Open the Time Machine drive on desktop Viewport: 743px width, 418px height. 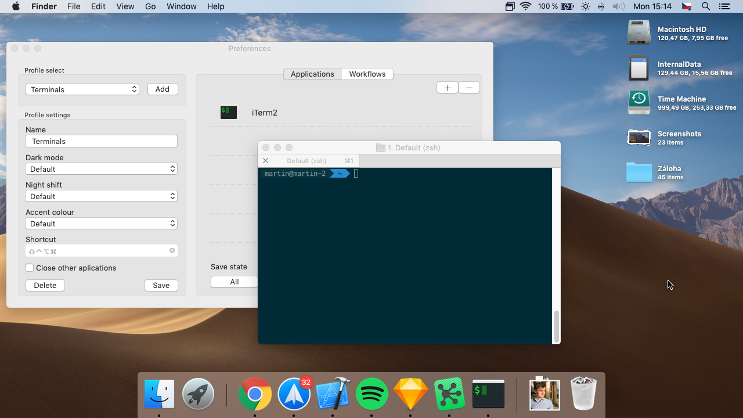coord(639,103)
